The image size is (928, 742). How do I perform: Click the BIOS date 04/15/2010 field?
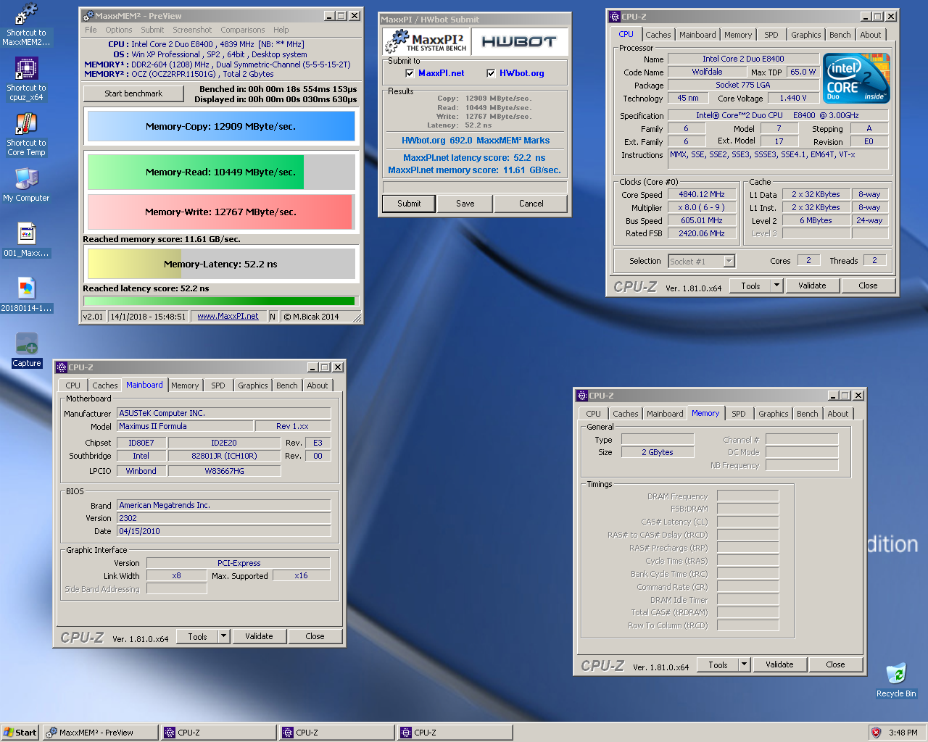coord(224,531)
